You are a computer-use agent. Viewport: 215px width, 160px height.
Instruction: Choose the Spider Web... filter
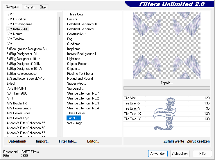coord(76,83)
